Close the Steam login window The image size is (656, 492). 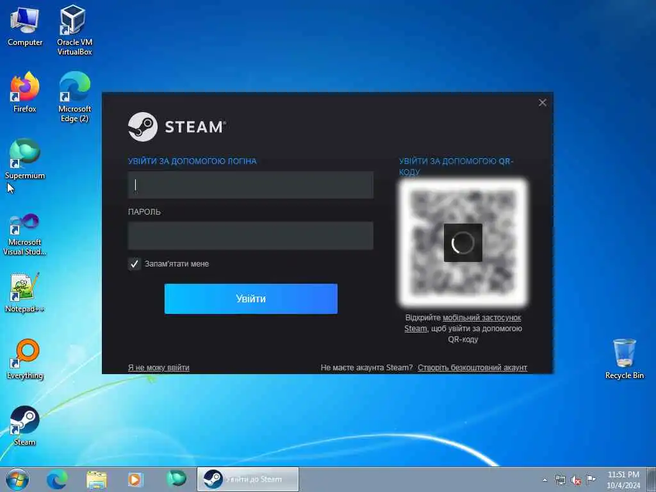tap(542, 102)
